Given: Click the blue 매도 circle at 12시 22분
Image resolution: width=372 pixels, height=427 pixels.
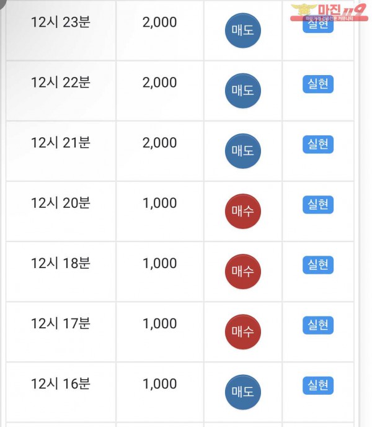Looking at the screenshot, I should 242,91.
